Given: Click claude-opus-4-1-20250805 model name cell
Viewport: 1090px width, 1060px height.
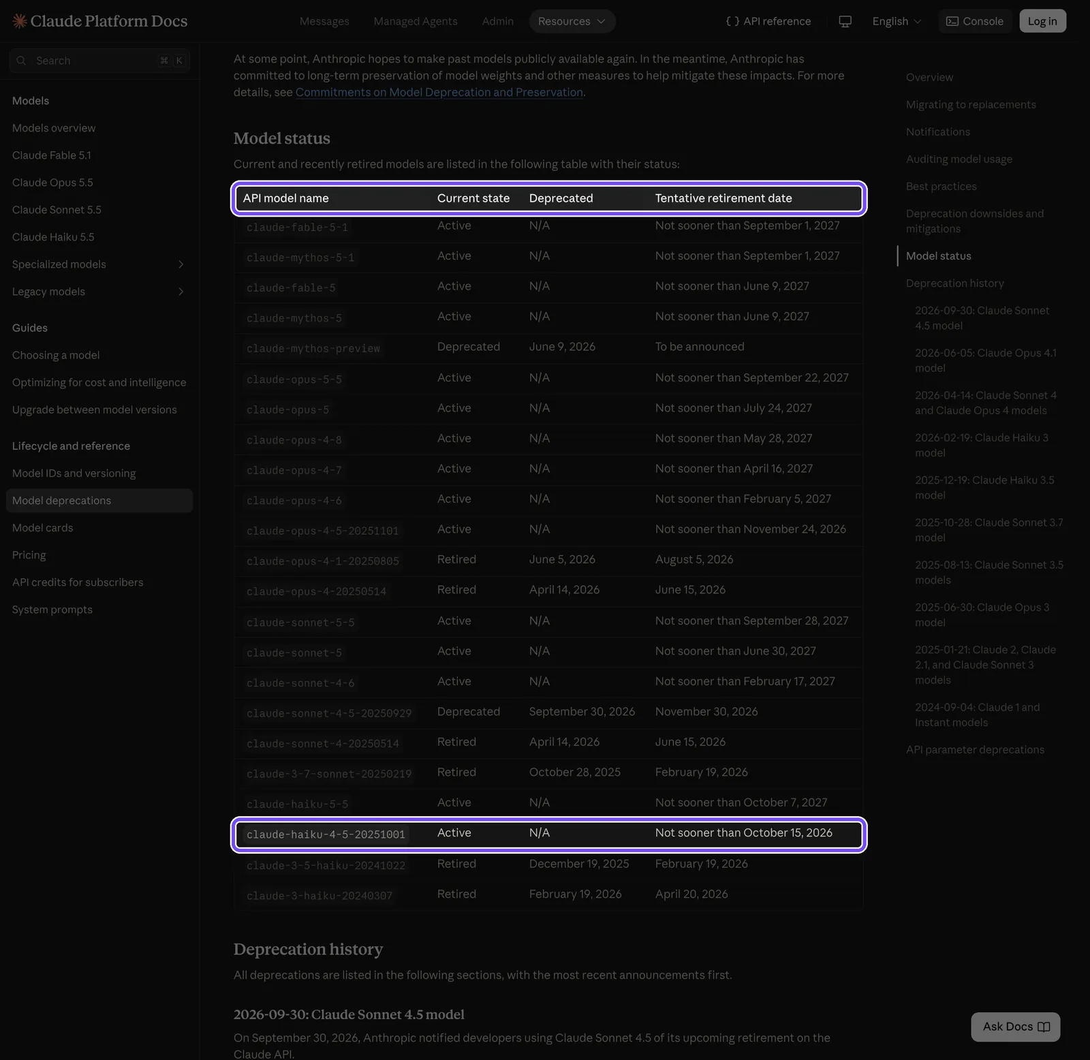Looking at the screenshot, I should 323,561.
